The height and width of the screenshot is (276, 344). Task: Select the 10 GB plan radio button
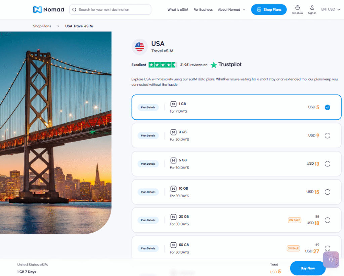(328, 192)
